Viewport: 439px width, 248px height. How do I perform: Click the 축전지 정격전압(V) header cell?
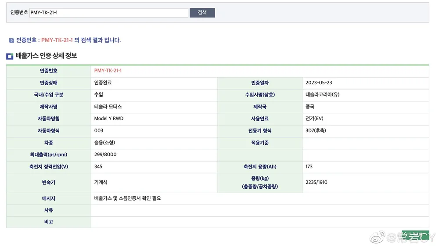[48, 167]
